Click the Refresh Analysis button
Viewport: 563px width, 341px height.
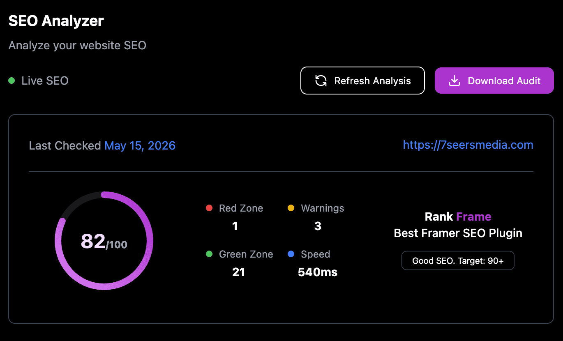(362, 81)
